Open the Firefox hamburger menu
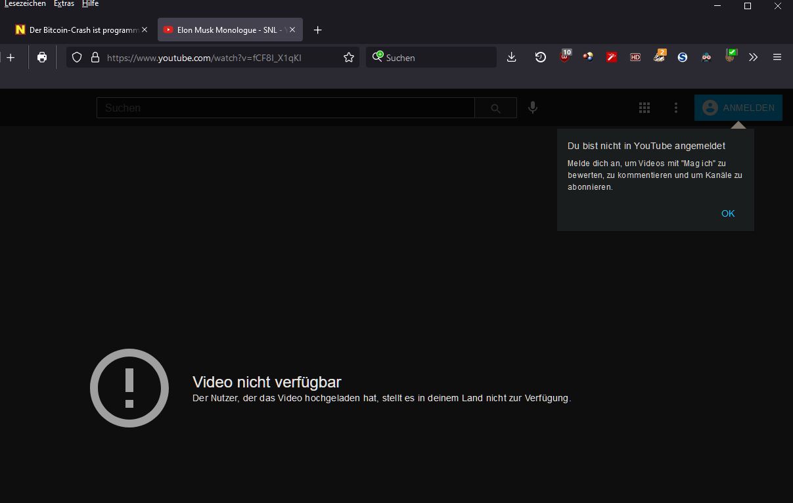Screen dimensions: 793x503 (x=777, y=57)
